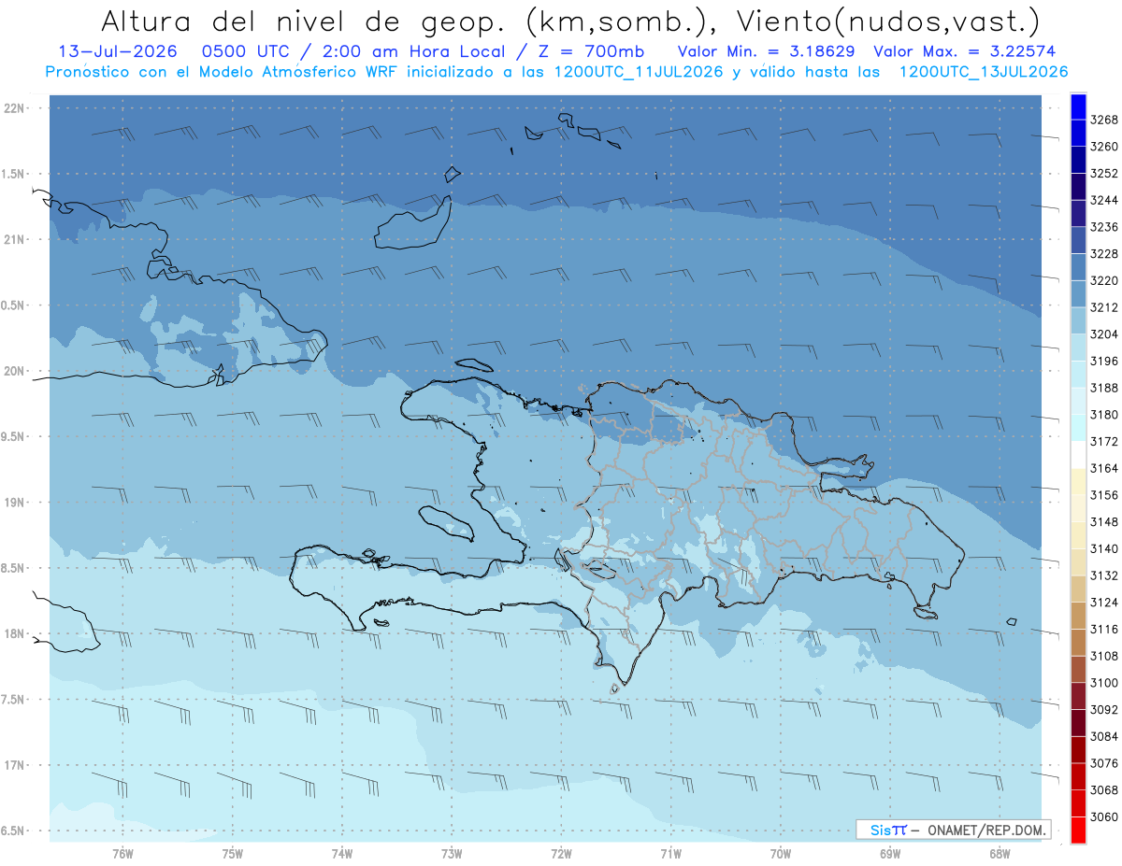This screenshot has height=866, width=1122.
Task: Click the colorbar value "3108"
Action: click(1104, 657)
